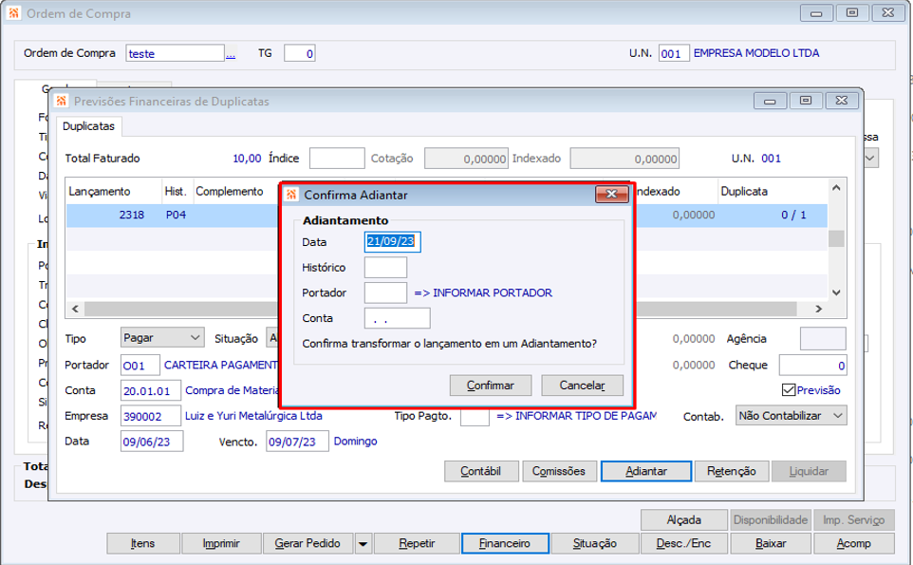This screenshot has height=565, width=913.
Task: Click the Acomp button
Action: (x=853, y=543)
